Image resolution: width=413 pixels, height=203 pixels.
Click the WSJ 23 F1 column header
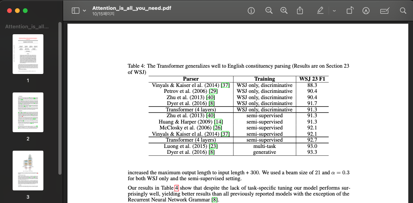(x=312, y=79)
